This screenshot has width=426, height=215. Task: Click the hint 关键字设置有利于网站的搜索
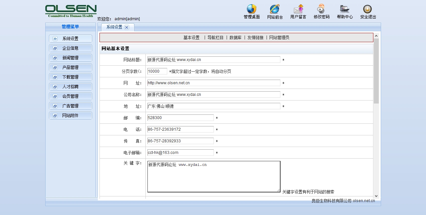tap(308, 192)
